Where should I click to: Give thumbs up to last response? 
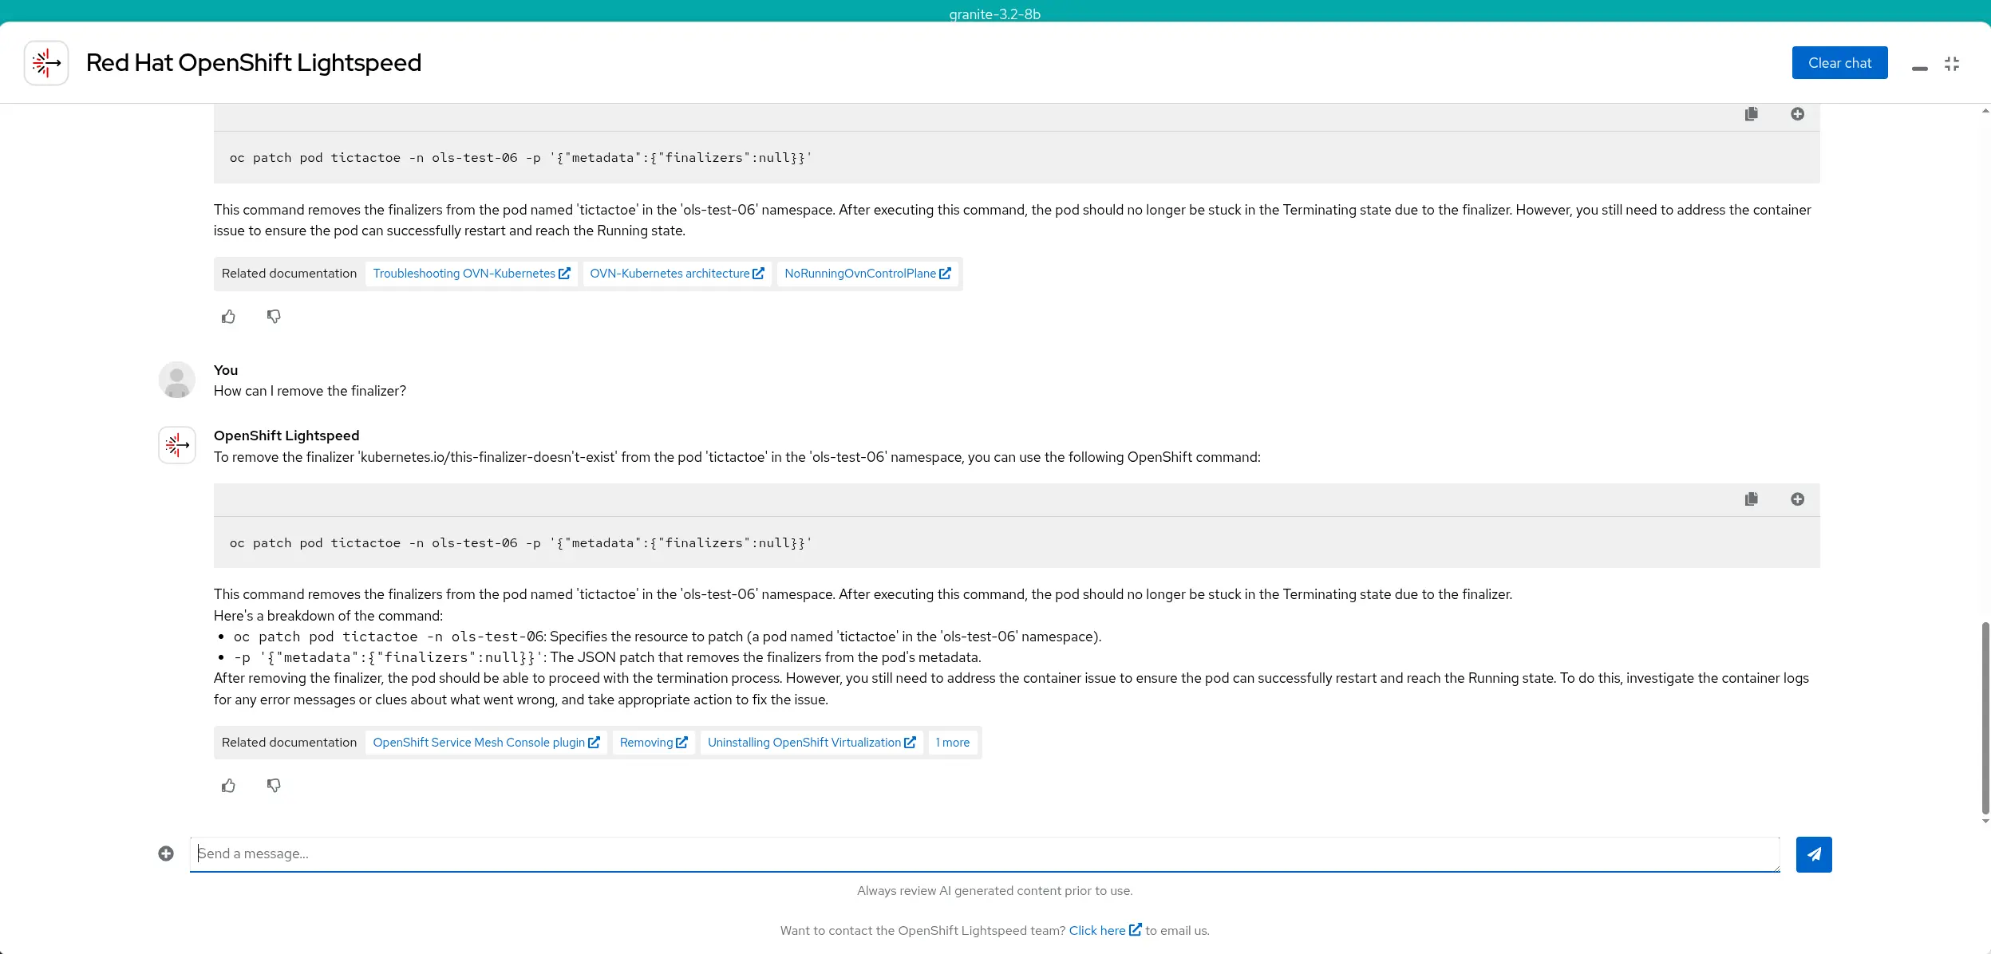pos(229,786)
